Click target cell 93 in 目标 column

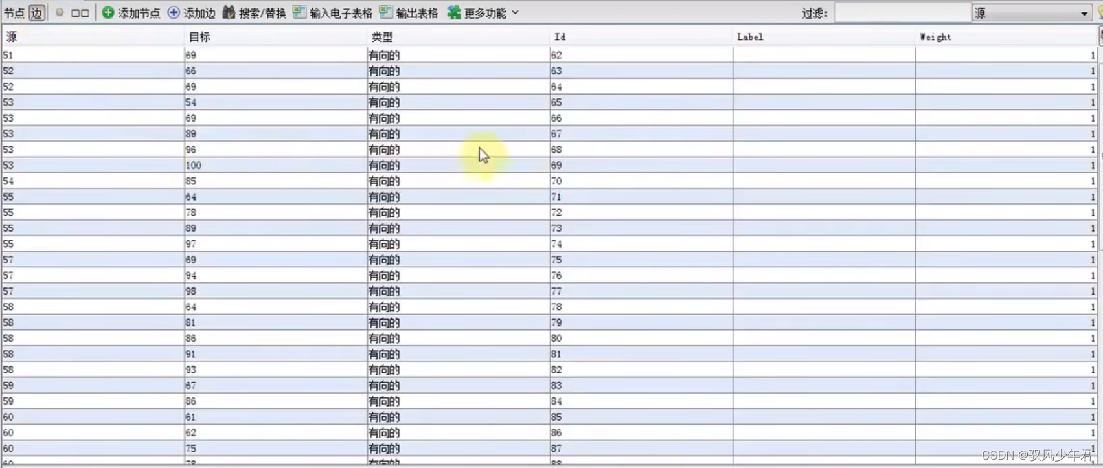pyautogui.click(x=275, y=370)
